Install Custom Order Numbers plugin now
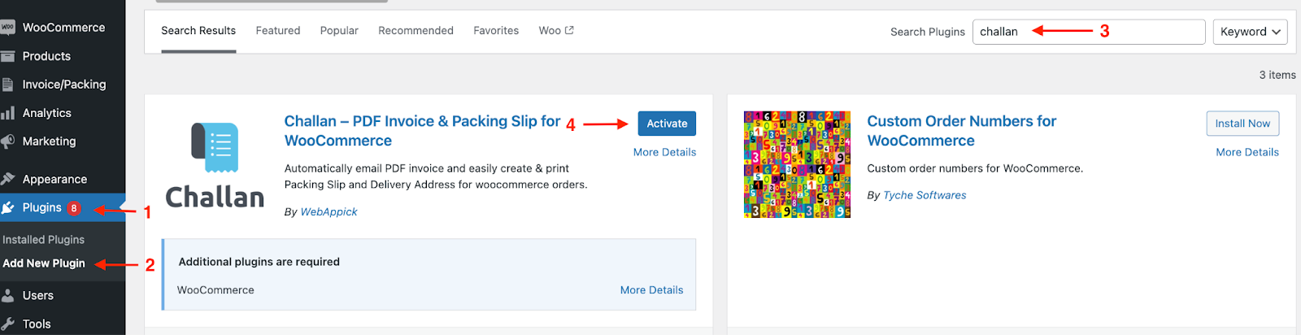Image resolution: width=1301 pixels, height=335 pixels. 1242,124
